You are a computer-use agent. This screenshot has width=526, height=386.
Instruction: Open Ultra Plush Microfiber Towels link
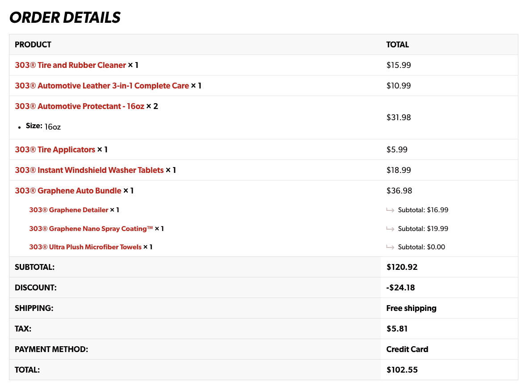coord(85,247)
